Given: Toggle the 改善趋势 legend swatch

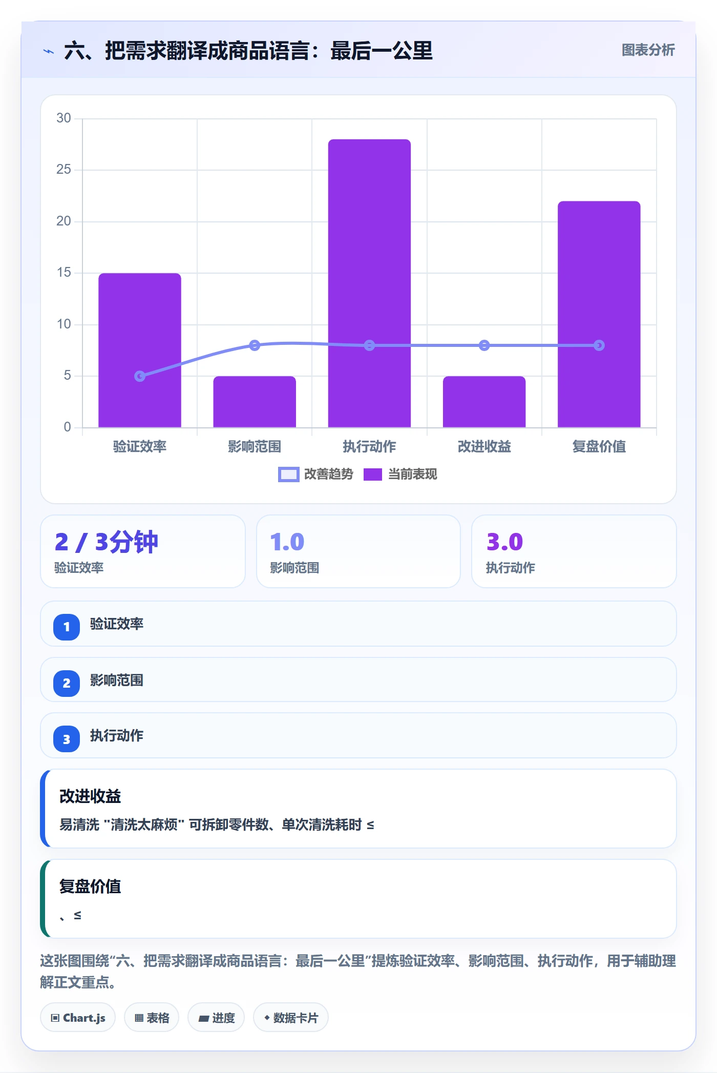Looking at the screenshot, I should pos(288,474).
